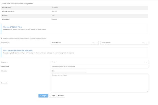The width and height of the screenshot is (158, 105).
Task: Click the 'Choose Endpoint Type.' heading
Action: point(13,27)
